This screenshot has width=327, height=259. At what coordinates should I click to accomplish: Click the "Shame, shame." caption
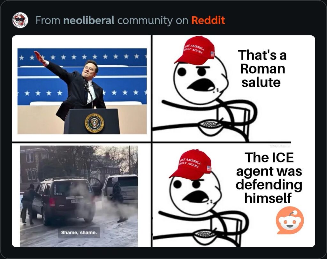(79, 232)
